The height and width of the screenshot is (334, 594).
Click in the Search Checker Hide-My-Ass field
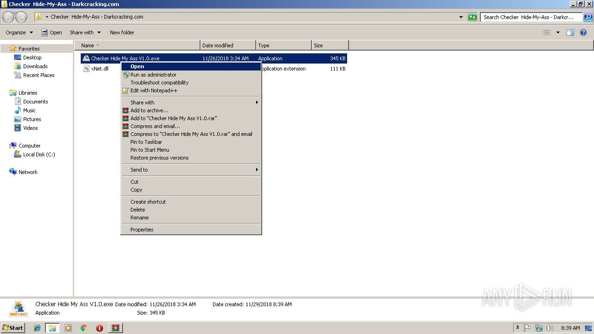pos(531,17)
